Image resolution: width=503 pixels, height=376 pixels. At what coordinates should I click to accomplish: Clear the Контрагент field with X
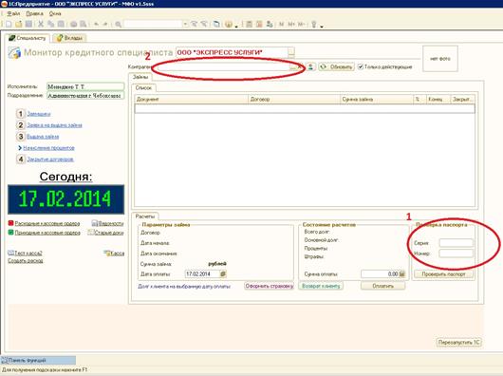(300, 66)
